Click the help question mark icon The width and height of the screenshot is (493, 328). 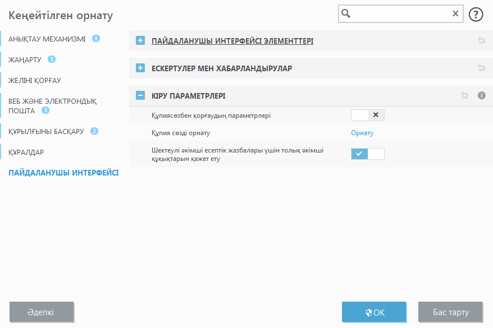tap(476, 14)
